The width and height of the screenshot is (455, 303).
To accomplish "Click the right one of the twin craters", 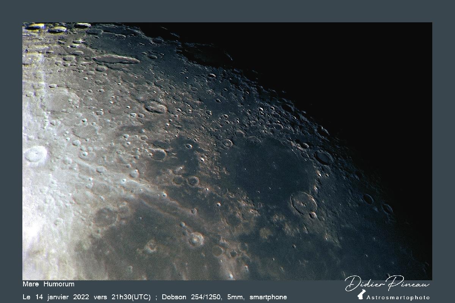I will point(193,181).
